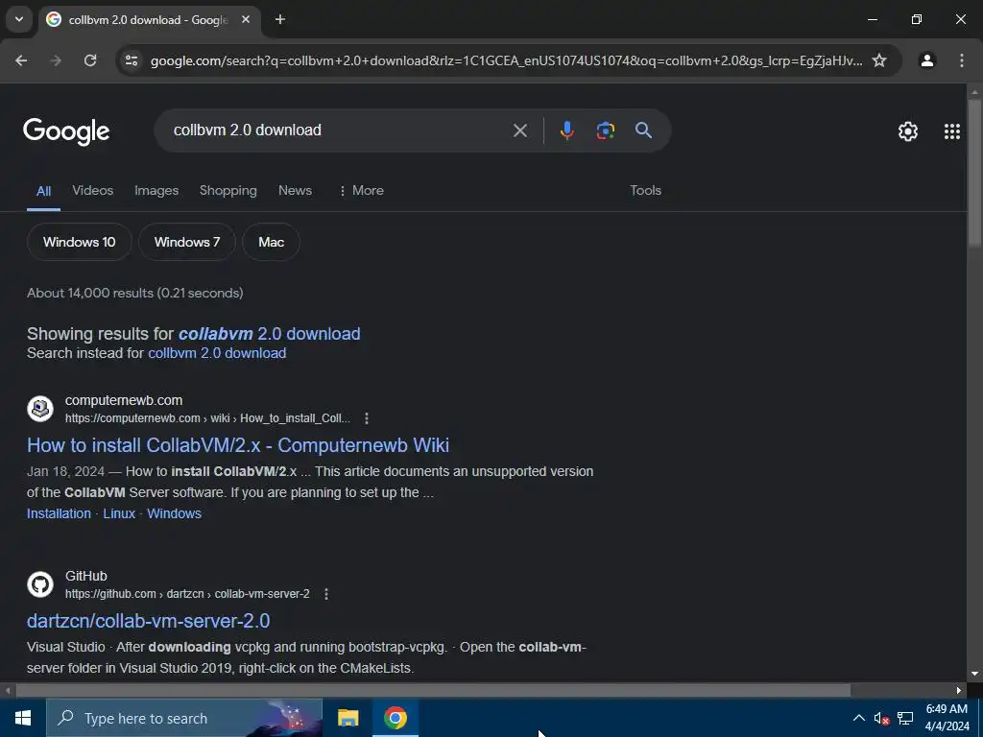Click the vertical scrollbar thumb
The width and height of the screenshot is (983, 737).
point(974,173)
